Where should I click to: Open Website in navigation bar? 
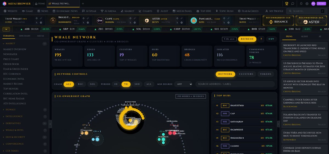coord(11,11)
